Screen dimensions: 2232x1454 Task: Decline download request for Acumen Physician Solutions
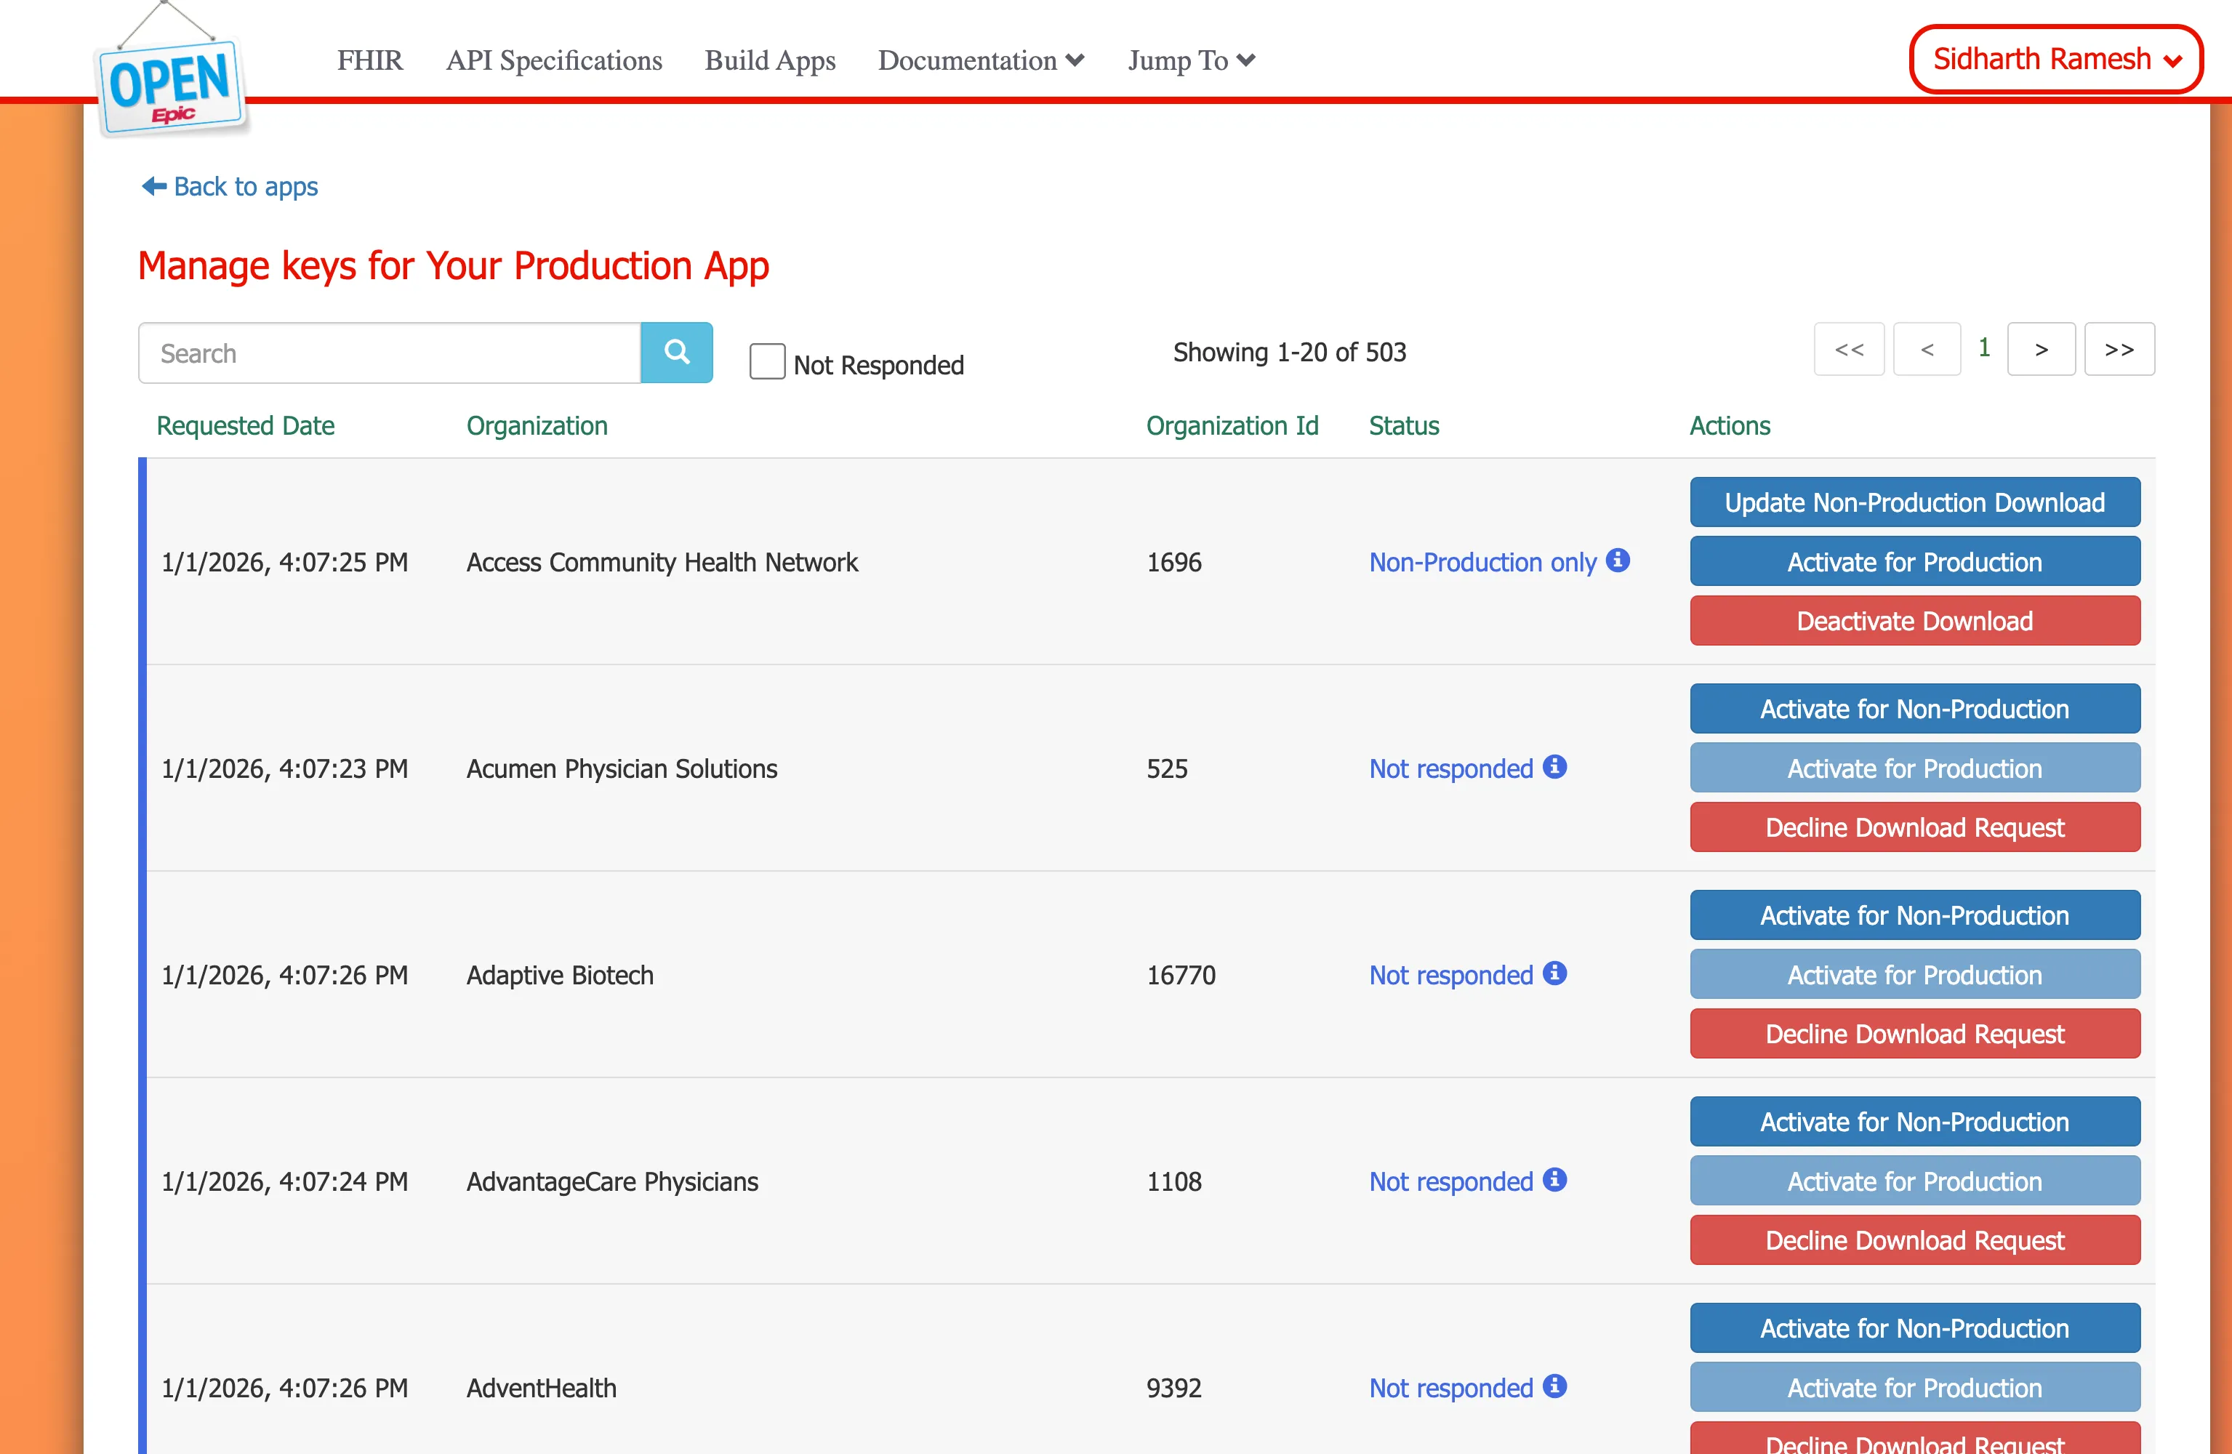coord(1915,827)
